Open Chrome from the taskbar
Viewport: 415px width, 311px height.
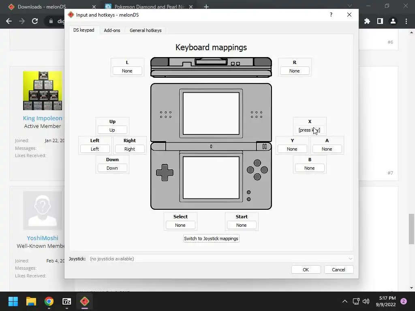click(x=49, y=301)
